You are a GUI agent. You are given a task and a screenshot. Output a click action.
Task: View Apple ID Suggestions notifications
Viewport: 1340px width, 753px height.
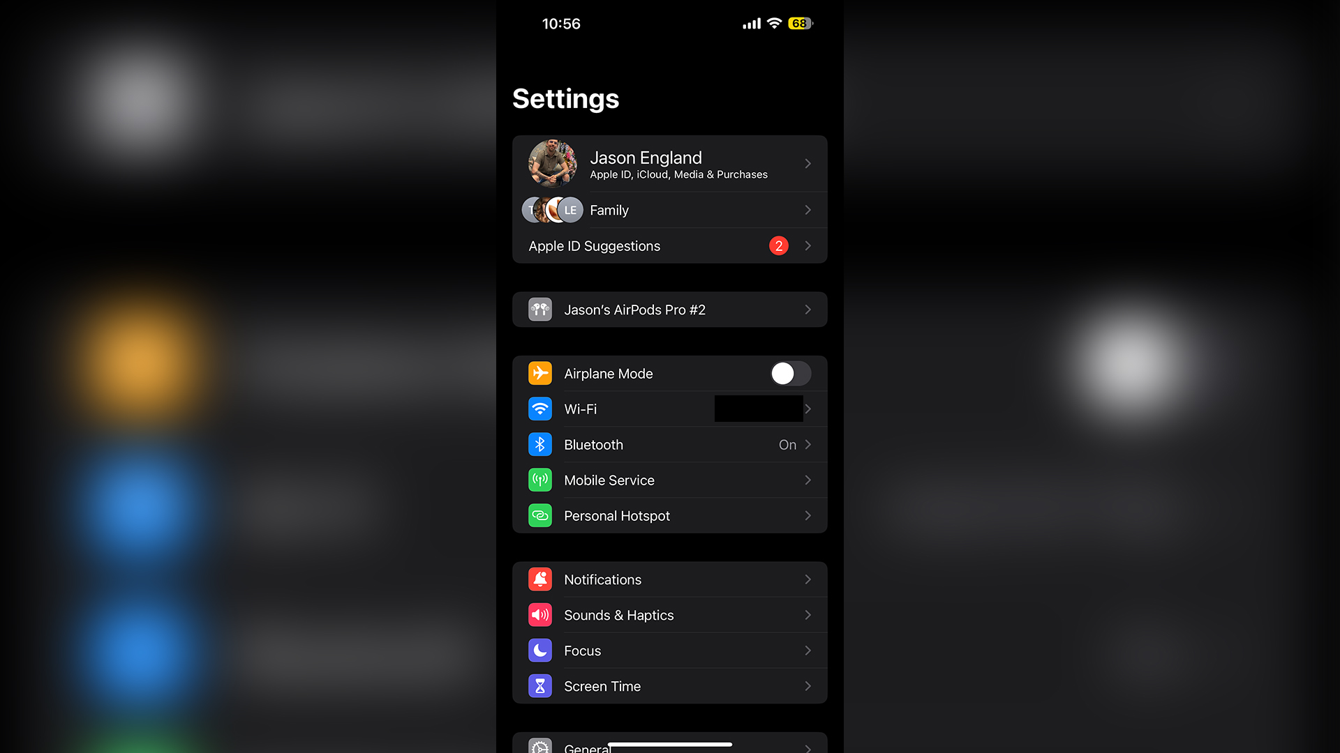(x=669, y=245)
